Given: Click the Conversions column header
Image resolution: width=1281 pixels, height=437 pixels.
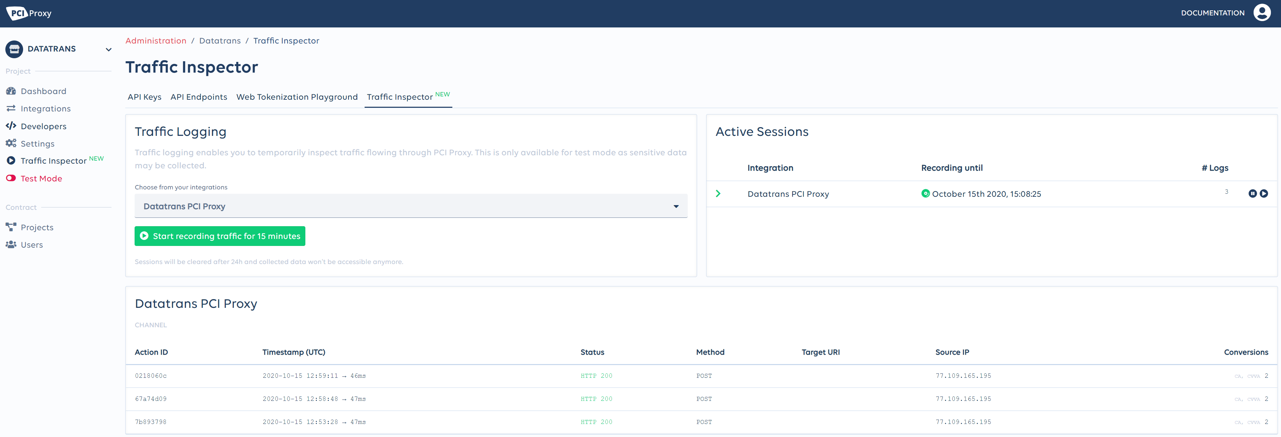Looking at the screenshot, I should (1246, 352).
